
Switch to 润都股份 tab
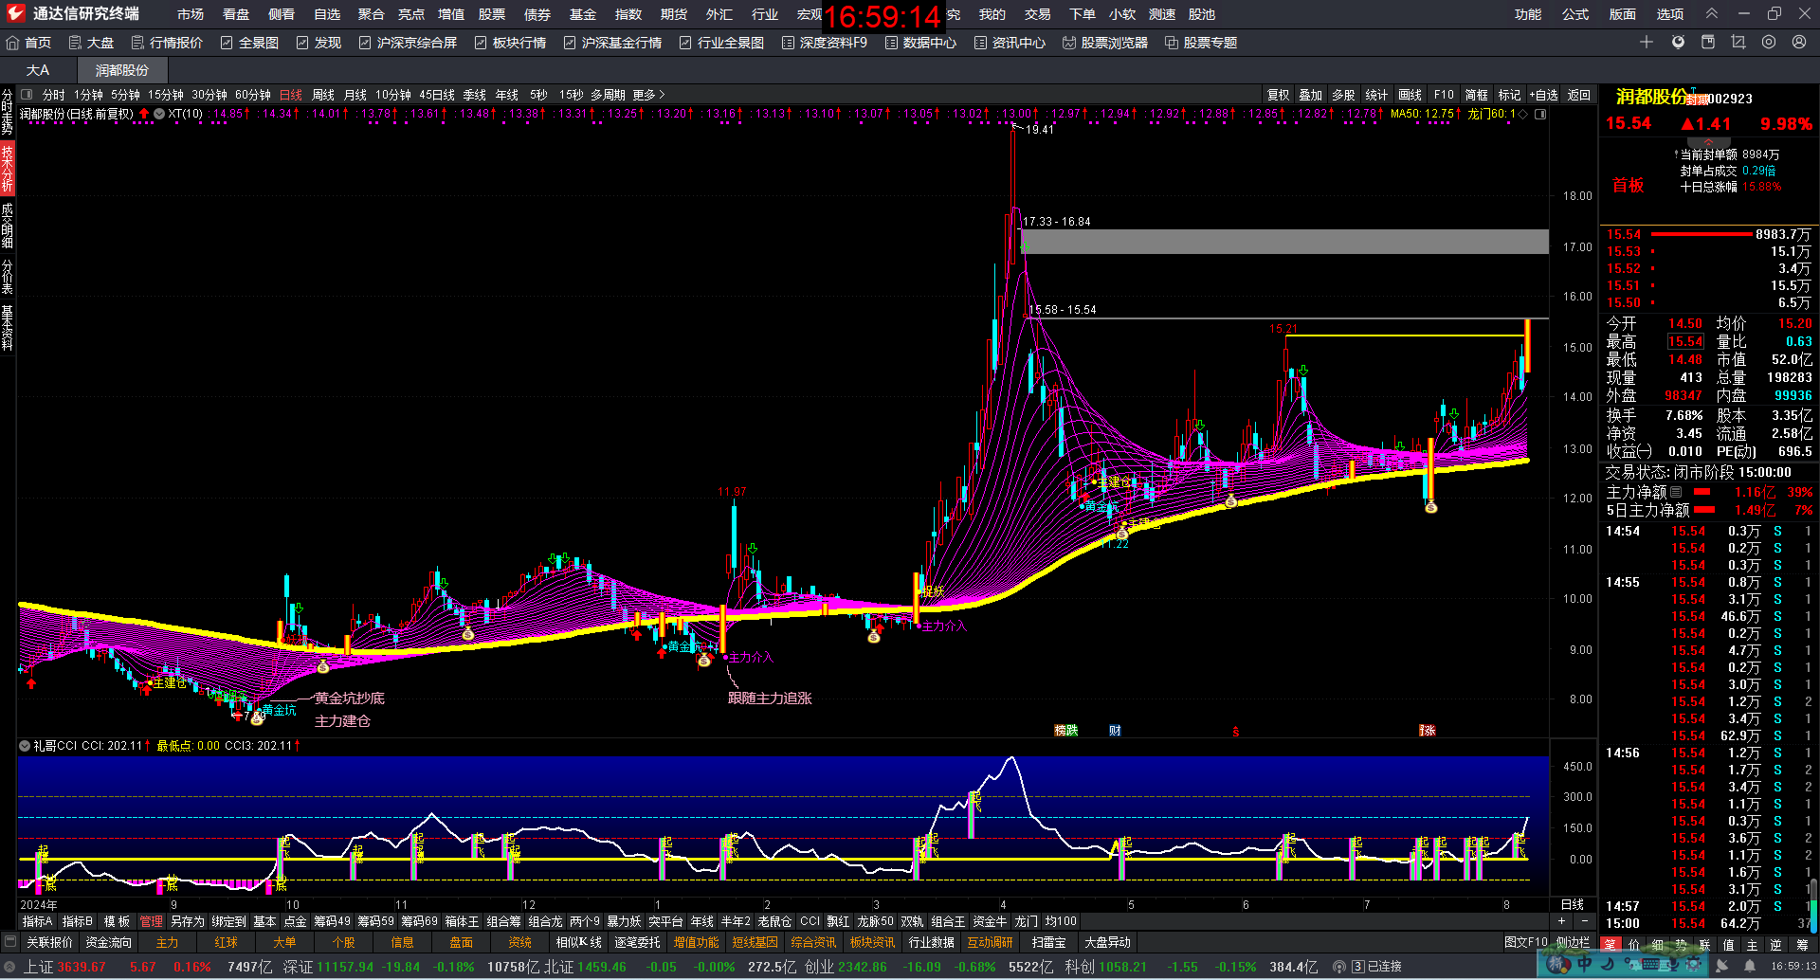122,70
